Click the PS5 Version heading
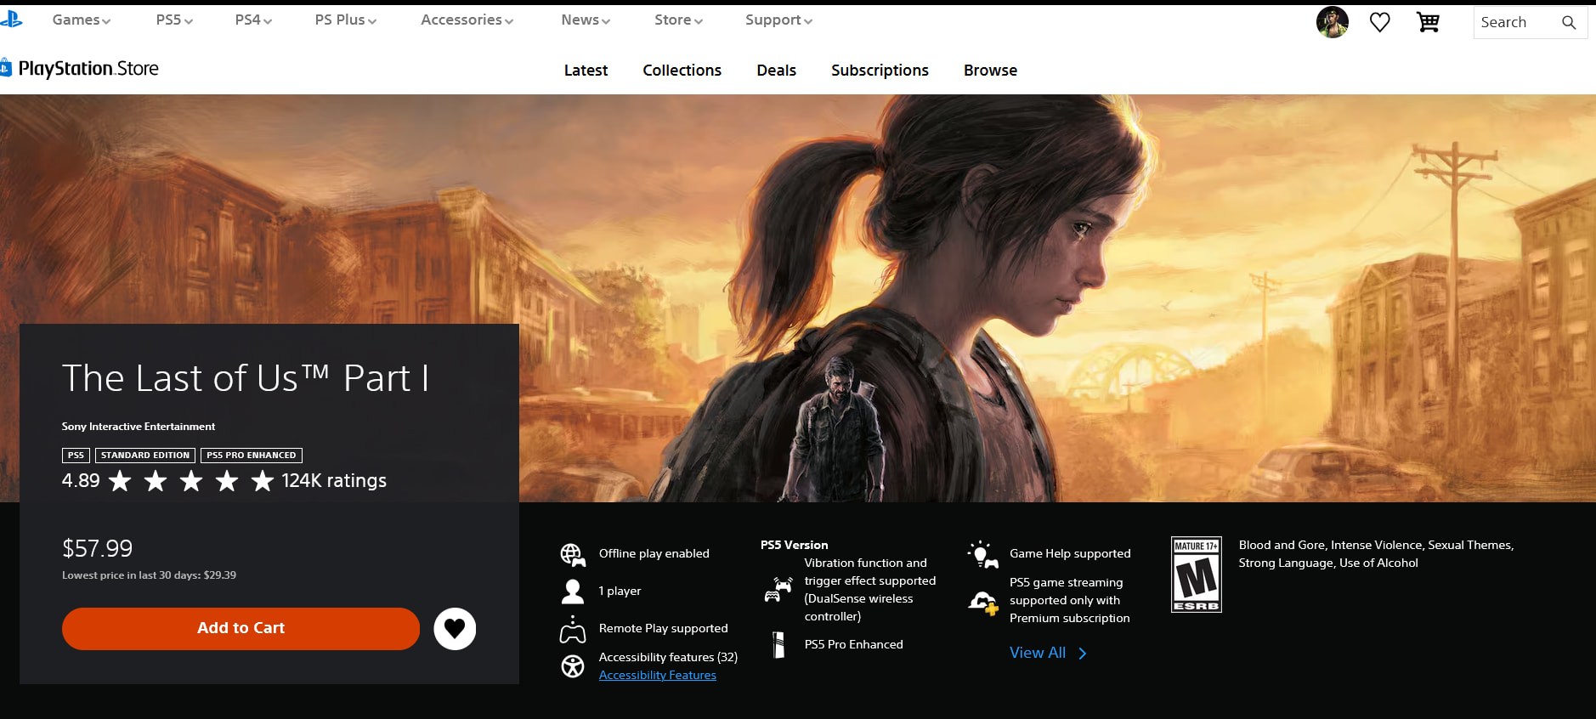 (795, 545)
